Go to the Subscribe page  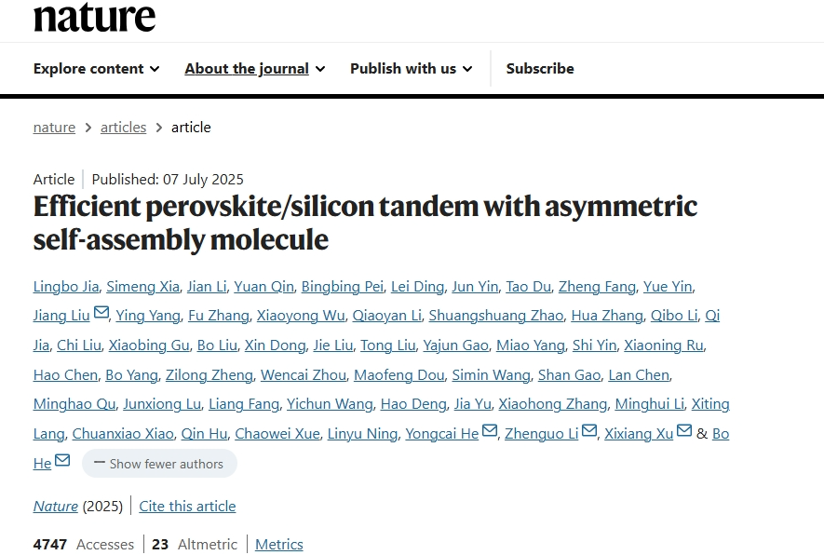[x=540, y=68]
